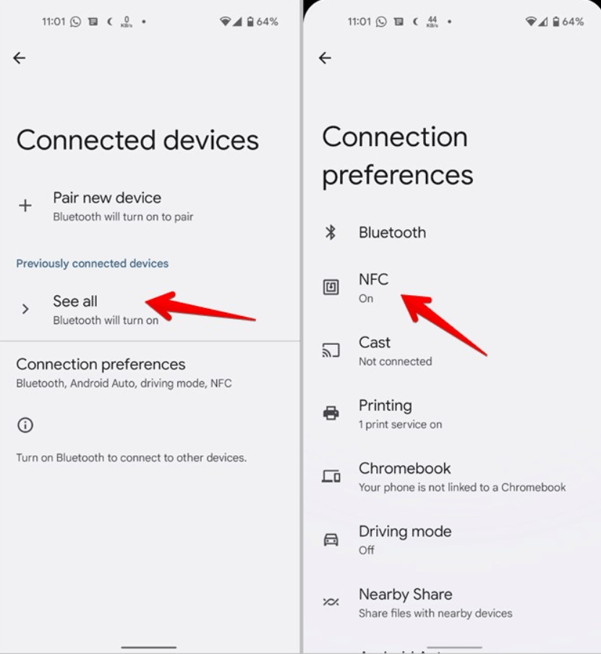Viewport: 601px width, 654px height.
Task: Open Cast via its screencast icon
Action: pyautogui.click(x=331, y=350)
